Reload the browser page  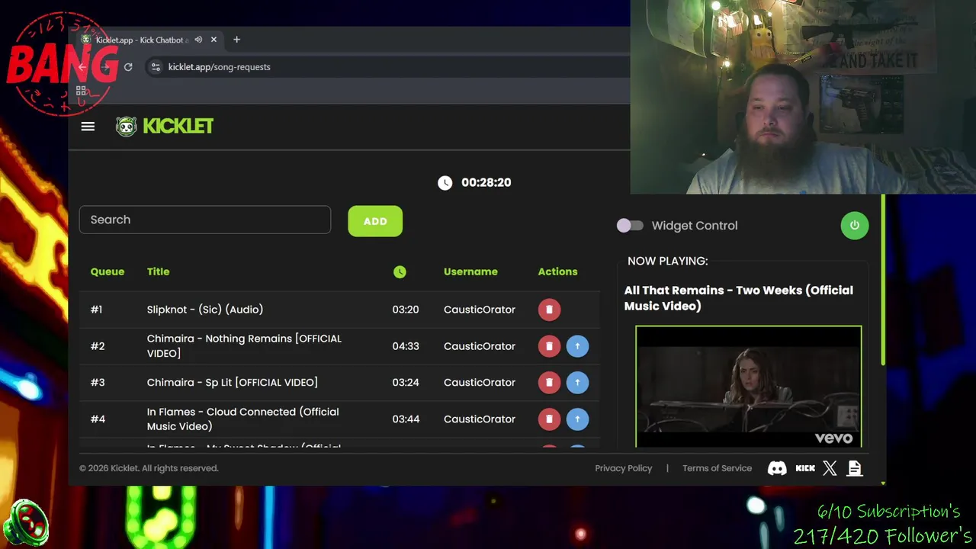pos(128,67)
